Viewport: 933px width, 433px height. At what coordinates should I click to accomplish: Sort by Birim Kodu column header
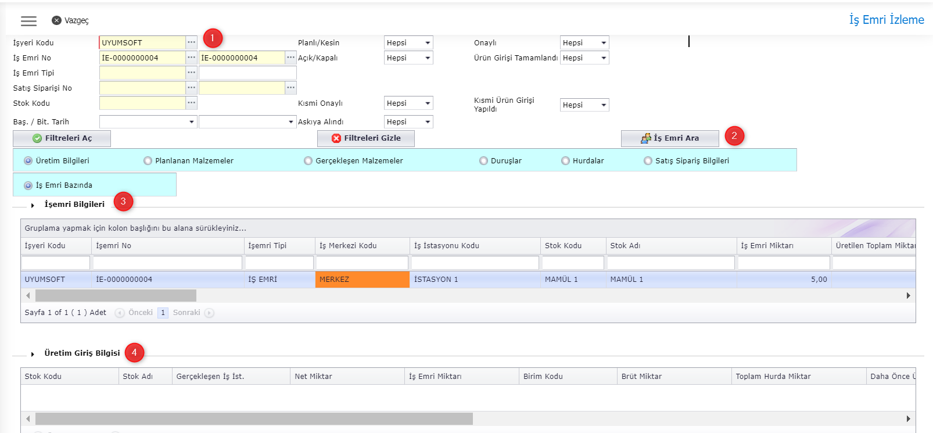[568, 377]
